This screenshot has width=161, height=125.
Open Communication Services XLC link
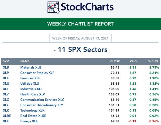[x=42, y=100]
